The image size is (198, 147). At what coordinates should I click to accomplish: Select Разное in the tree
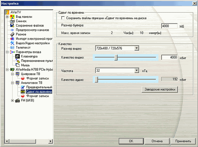(21, 34)
